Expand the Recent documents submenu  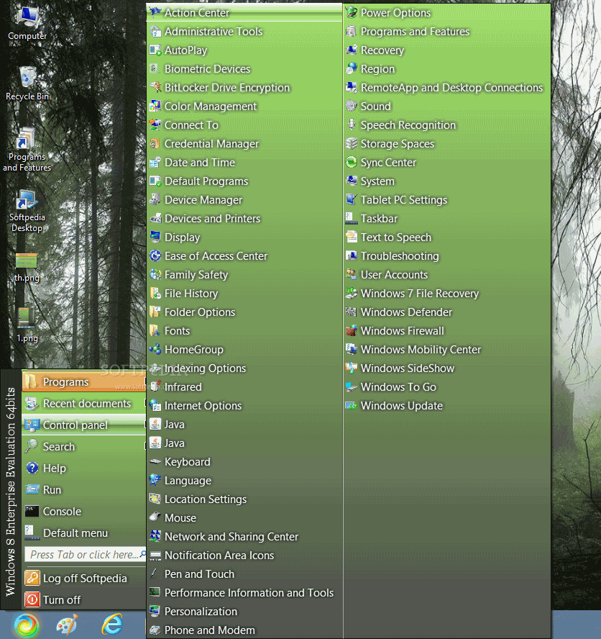click(84, 404)
